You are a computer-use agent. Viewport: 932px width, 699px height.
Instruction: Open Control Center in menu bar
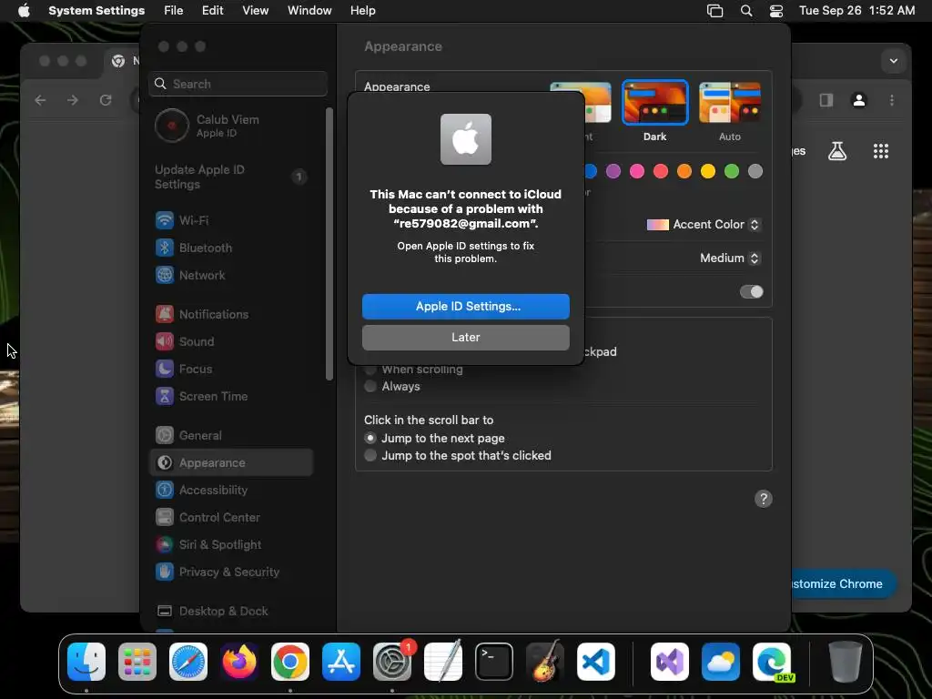point(776,11)
